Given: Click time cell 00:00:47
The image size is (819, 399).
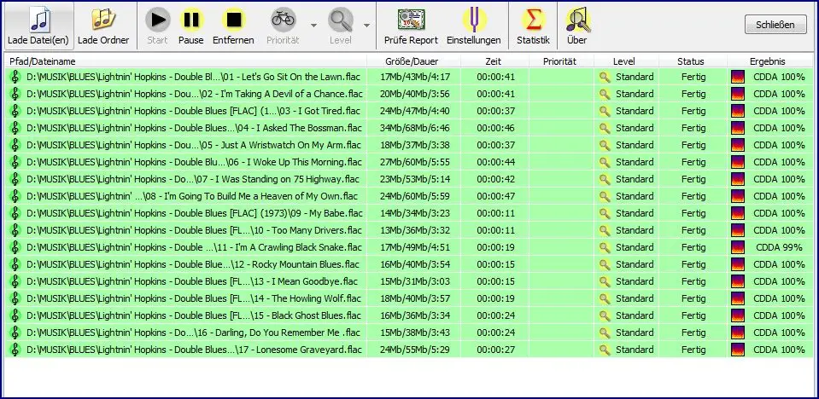Looking at the screenshot, I should [x=495, y=196].
